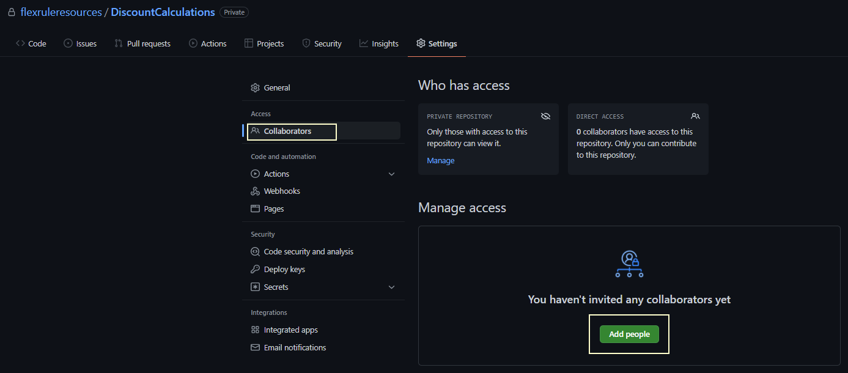This screenshot has height=373, width=848.
Task: Follow the Manage link under Private Repository
Action: click(x=441, y=161)
